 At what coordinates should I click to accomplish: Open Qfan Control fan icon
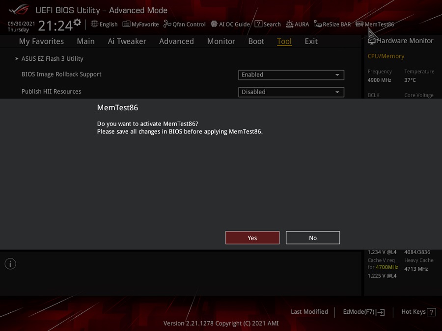(167, 24)
